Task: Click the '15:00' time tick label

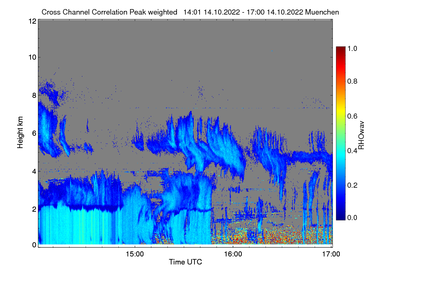Action: pyautogui.click(x=134, y=254)
